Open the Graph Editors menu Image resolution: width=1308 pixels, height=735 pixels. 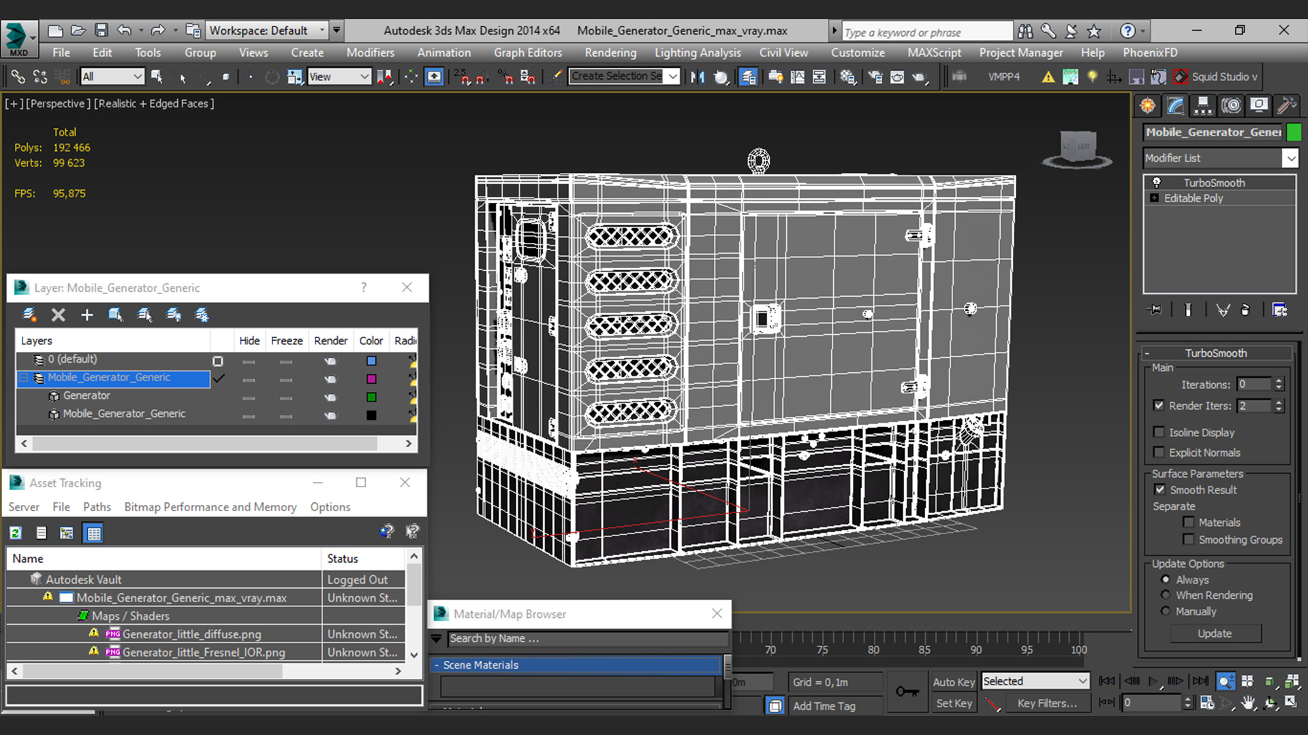click(x=528, y=52)
